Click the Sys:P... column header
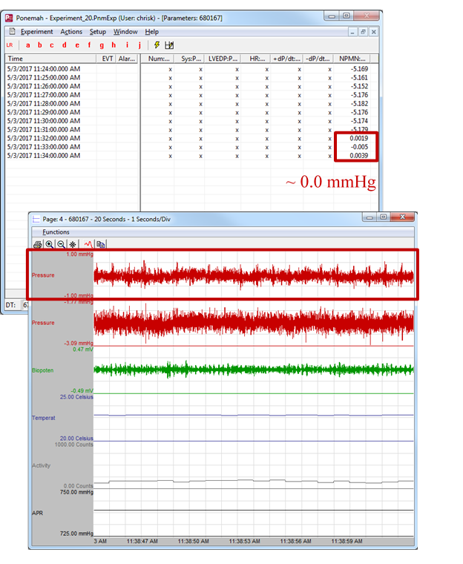 coord(190,59)
